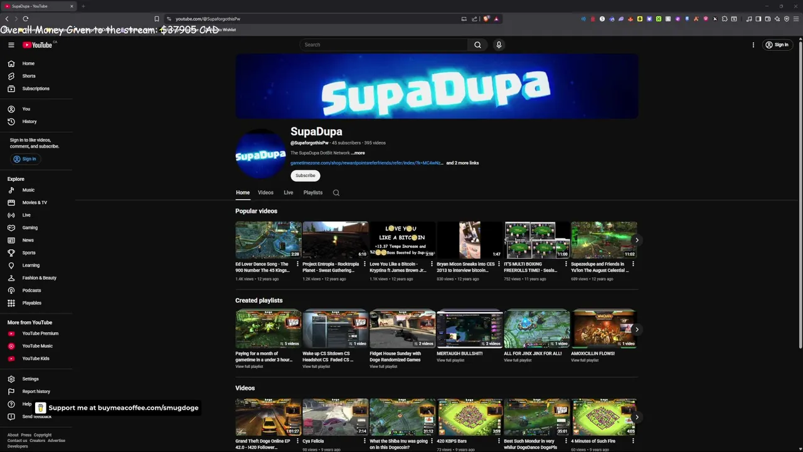
Task: Click the SupaDupa channel avatar
Action: tap(260, 154)
